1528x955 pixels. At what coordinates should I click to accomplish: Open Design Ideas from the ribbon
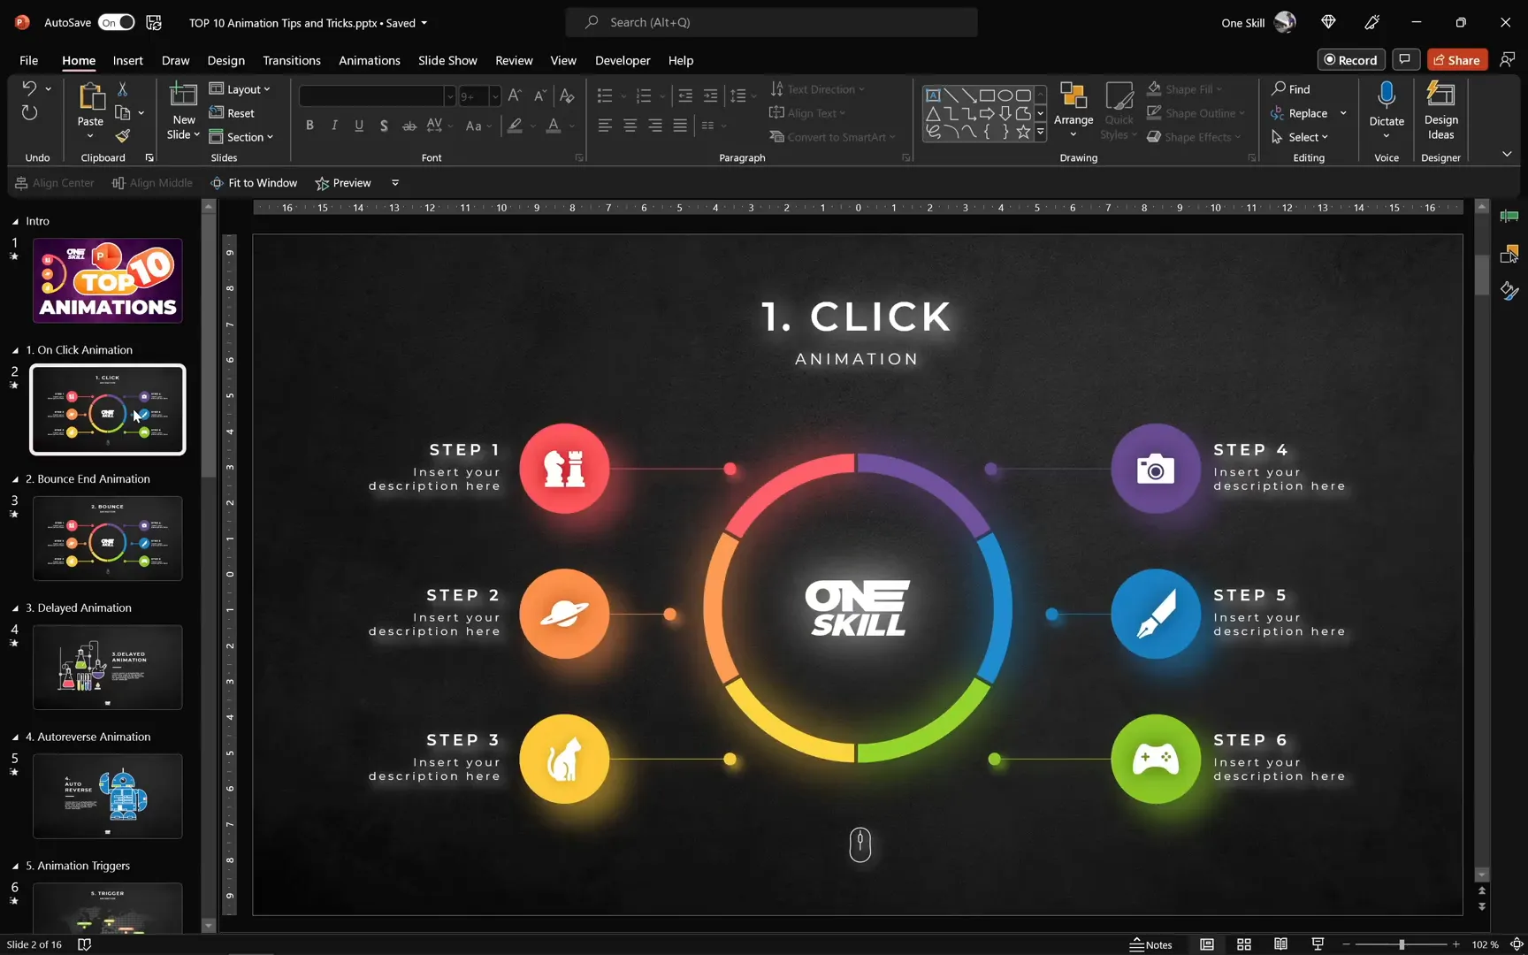1440,110
